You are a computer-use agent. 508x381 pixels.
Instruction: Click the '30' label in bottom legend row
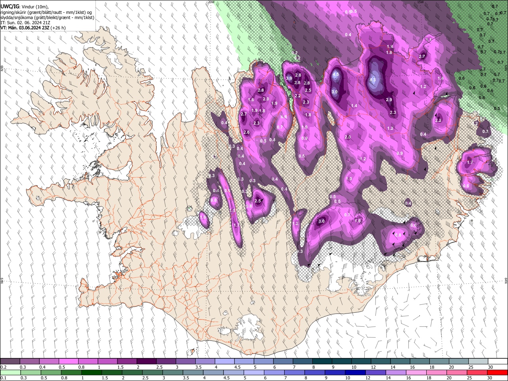(x=490, y=378)
